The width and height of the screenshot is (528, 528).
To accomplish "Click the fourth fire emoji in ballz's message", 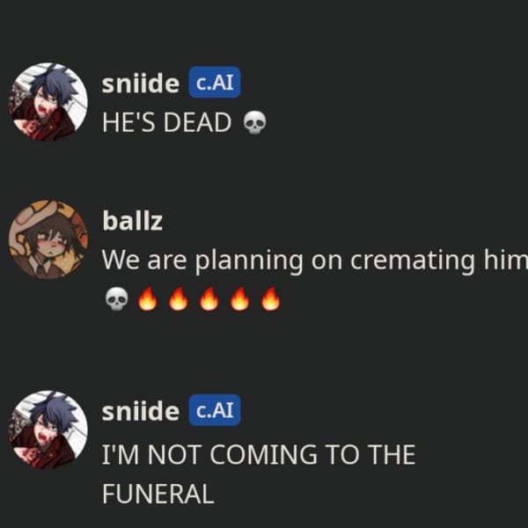I will pos(239,298).
